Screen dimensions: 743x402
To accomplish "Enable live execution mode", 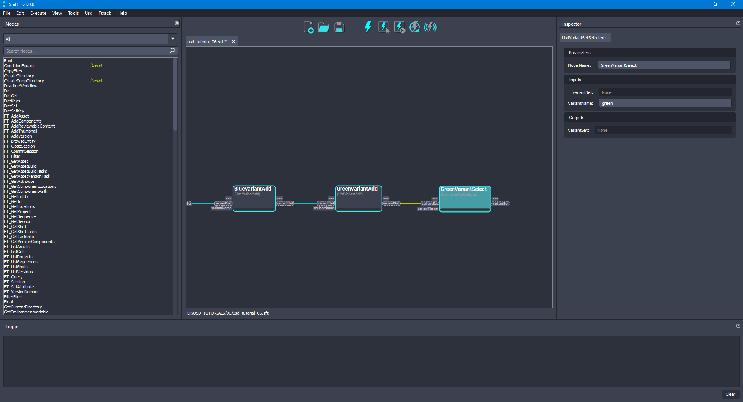I will pos(430,27).
